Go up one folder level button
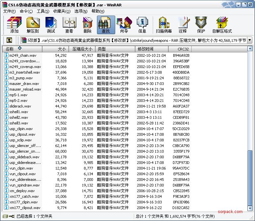This screenshot has height=221, width=255. pos(9,40)
